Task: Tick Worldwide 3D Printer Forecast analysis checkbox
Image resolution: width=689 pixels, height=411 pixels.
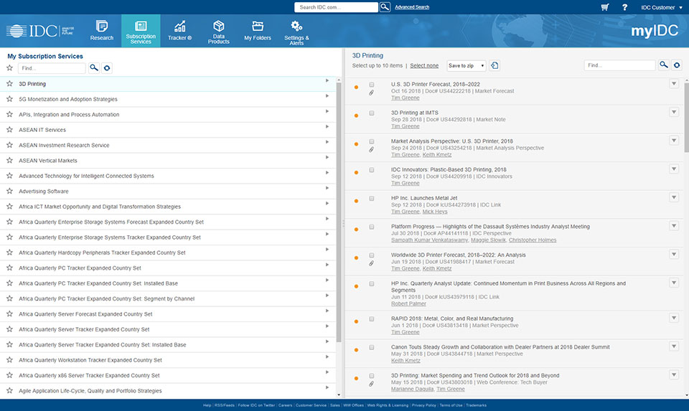Action: (x=372, y=255)
